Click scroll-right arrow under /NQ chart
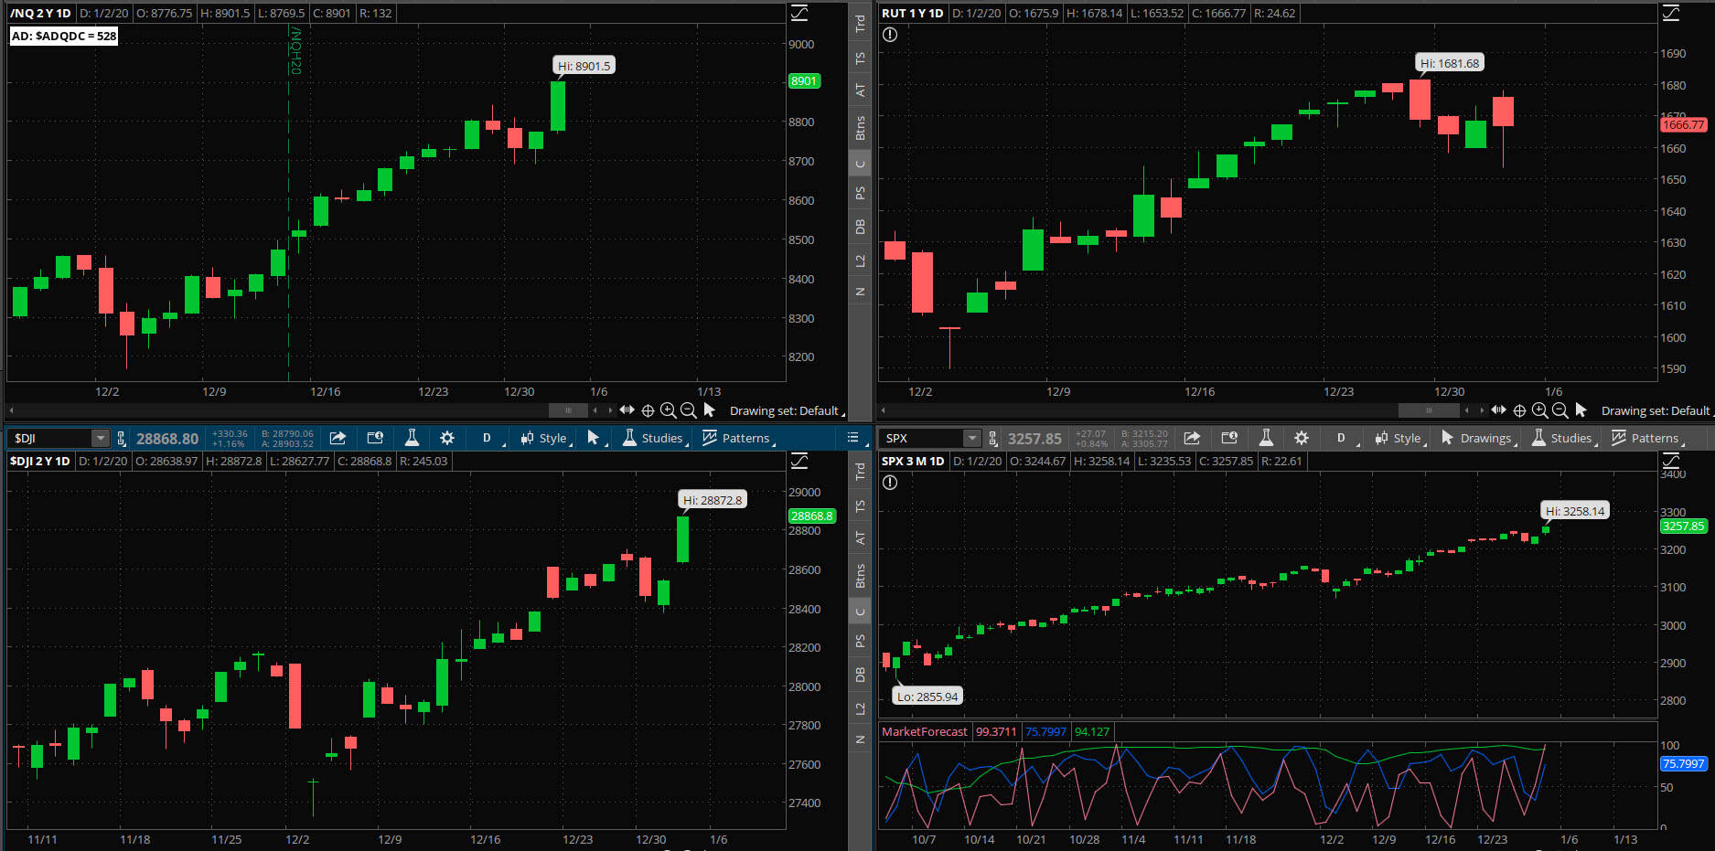 click(x=610, y=410)
